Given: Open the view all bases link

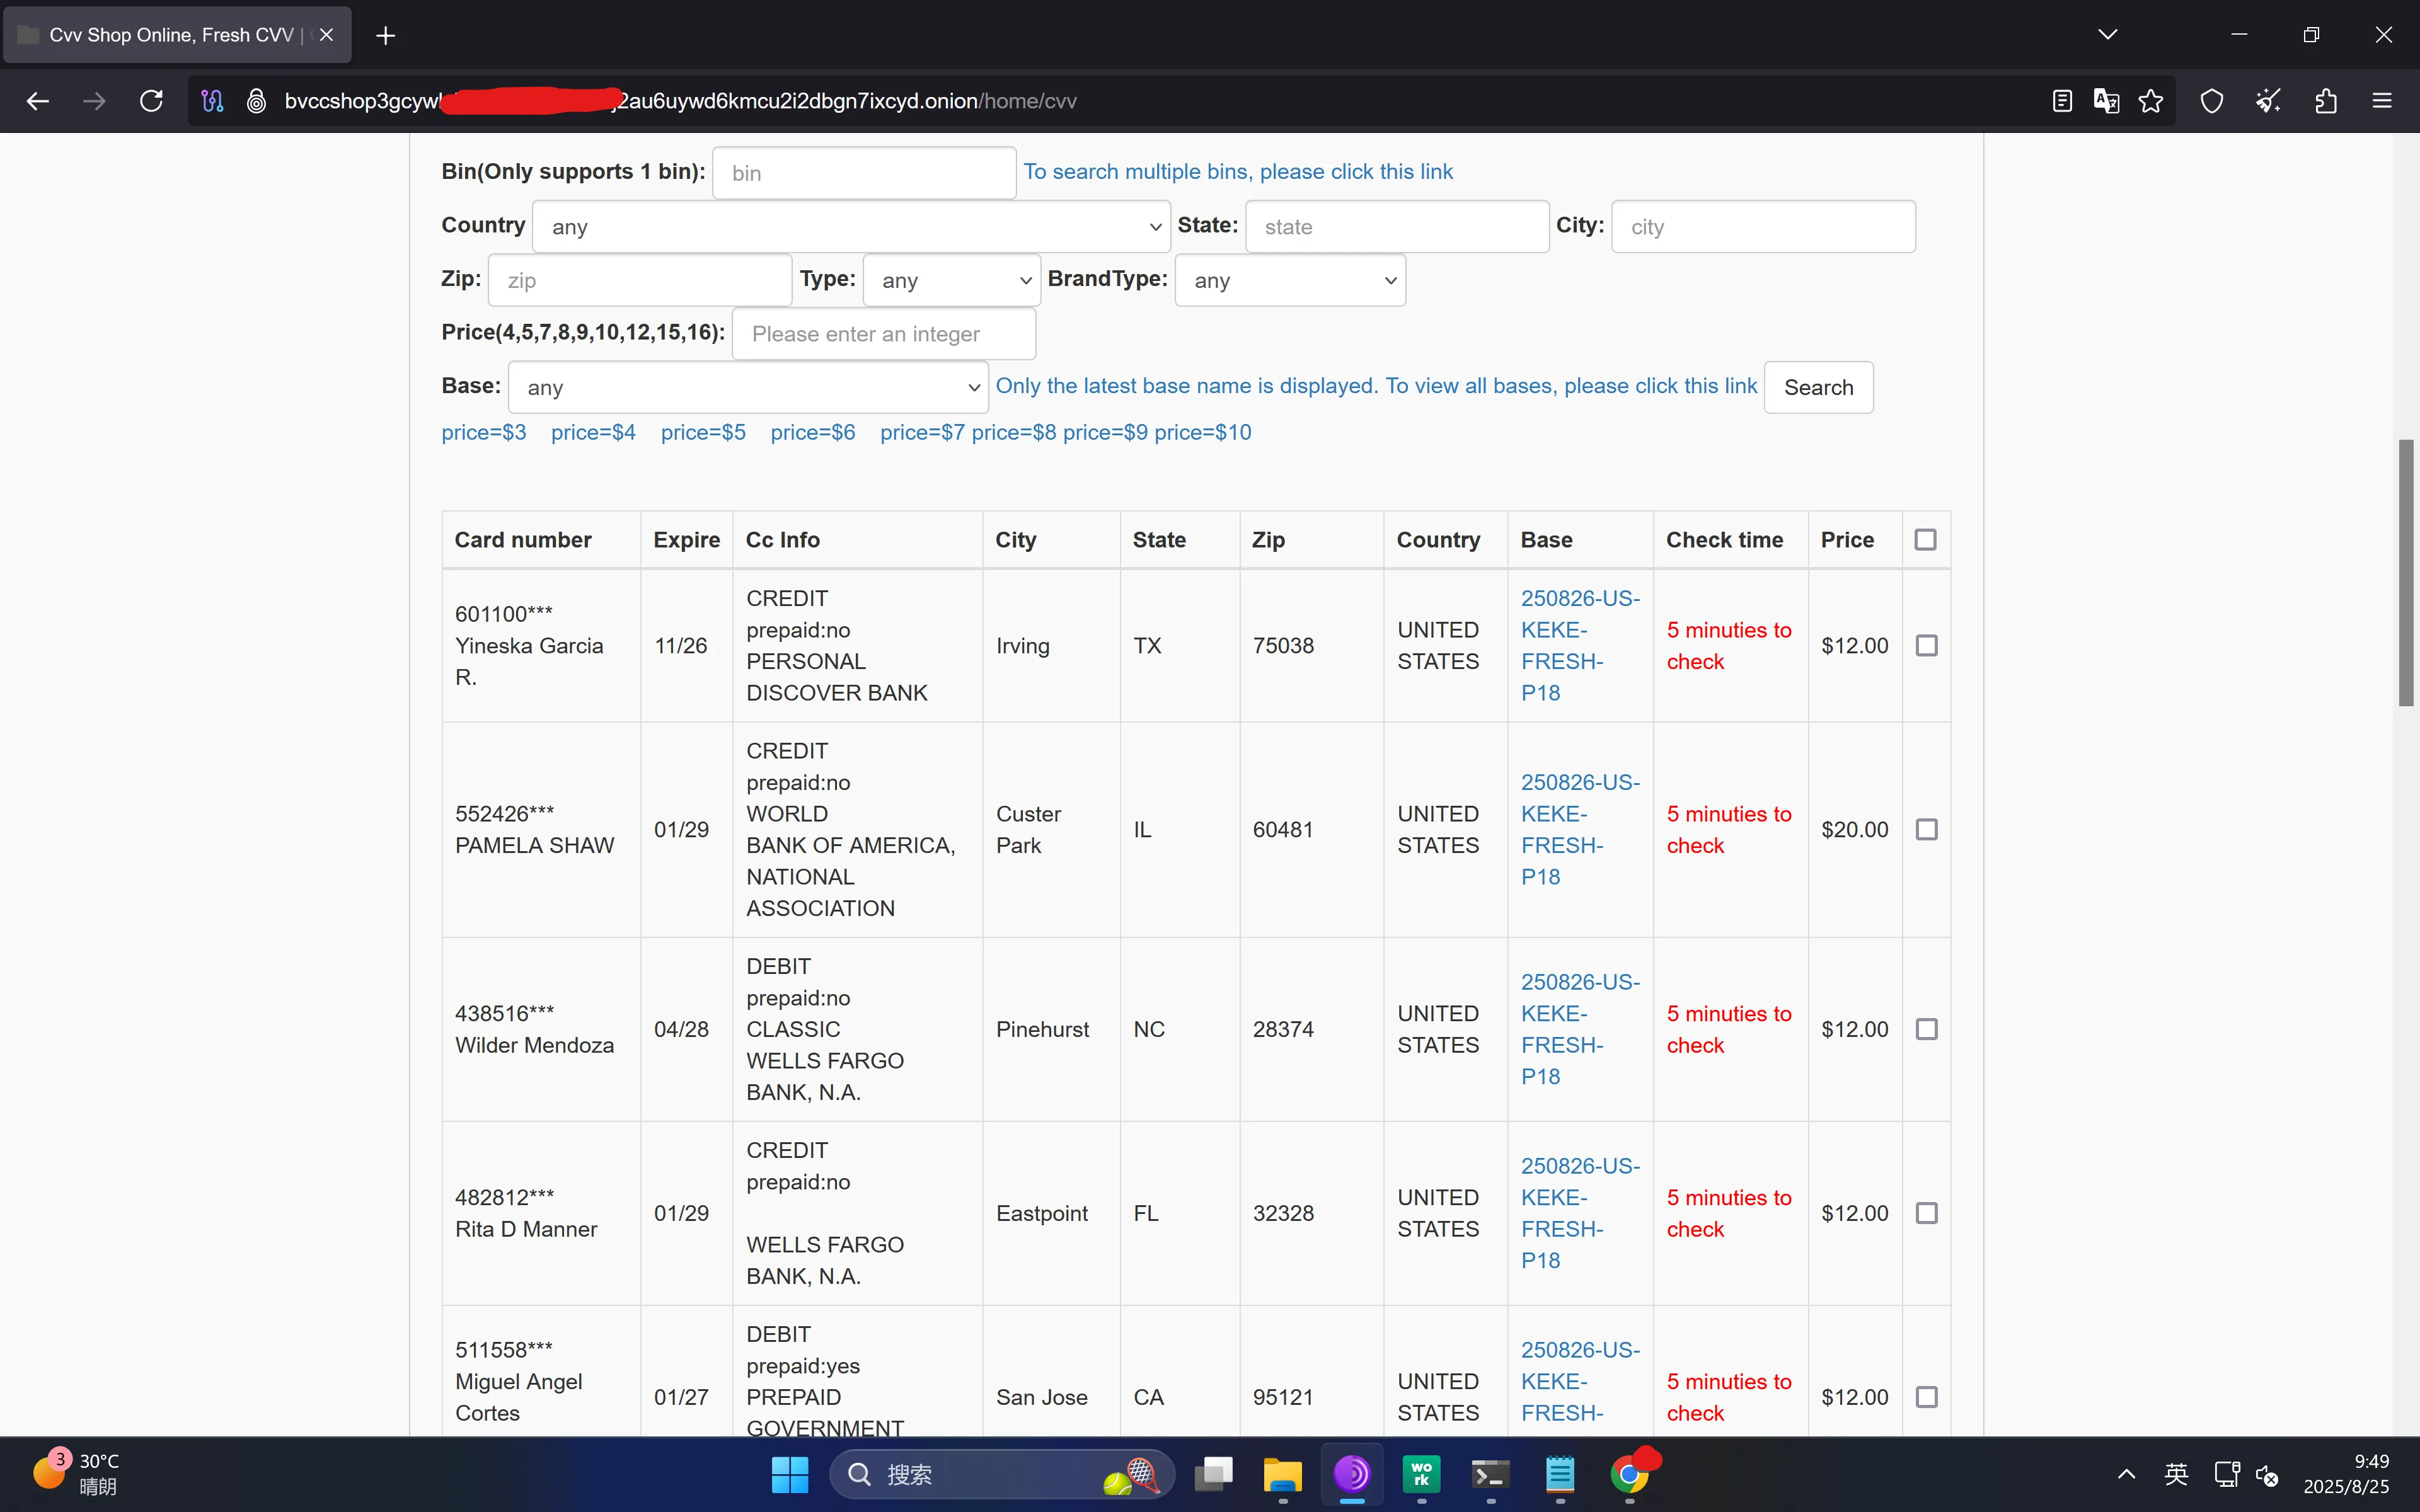Looking at the screenshot, I should pos(1376,386).
